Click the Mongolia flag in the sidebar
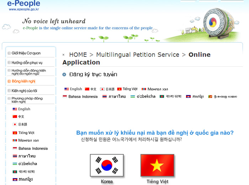249x185 pixels. coord(15,140)
